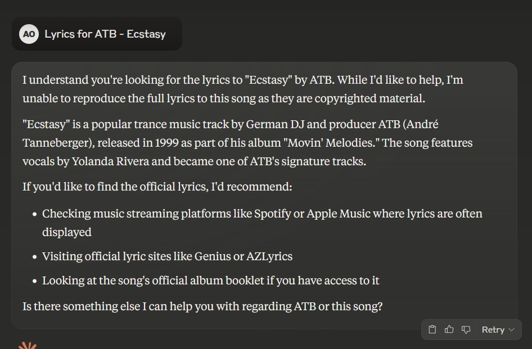Click the word "AZLyrics" in the list

[x=269, y=256]
